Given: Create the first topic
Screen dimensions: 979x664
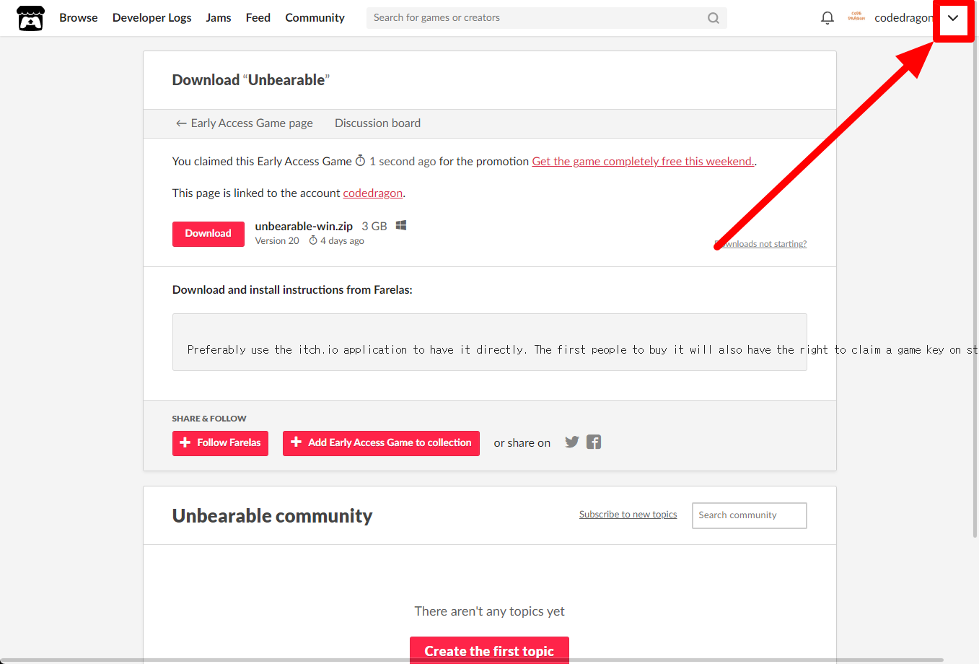Looking at the screenshot, I should coord(489,650).
